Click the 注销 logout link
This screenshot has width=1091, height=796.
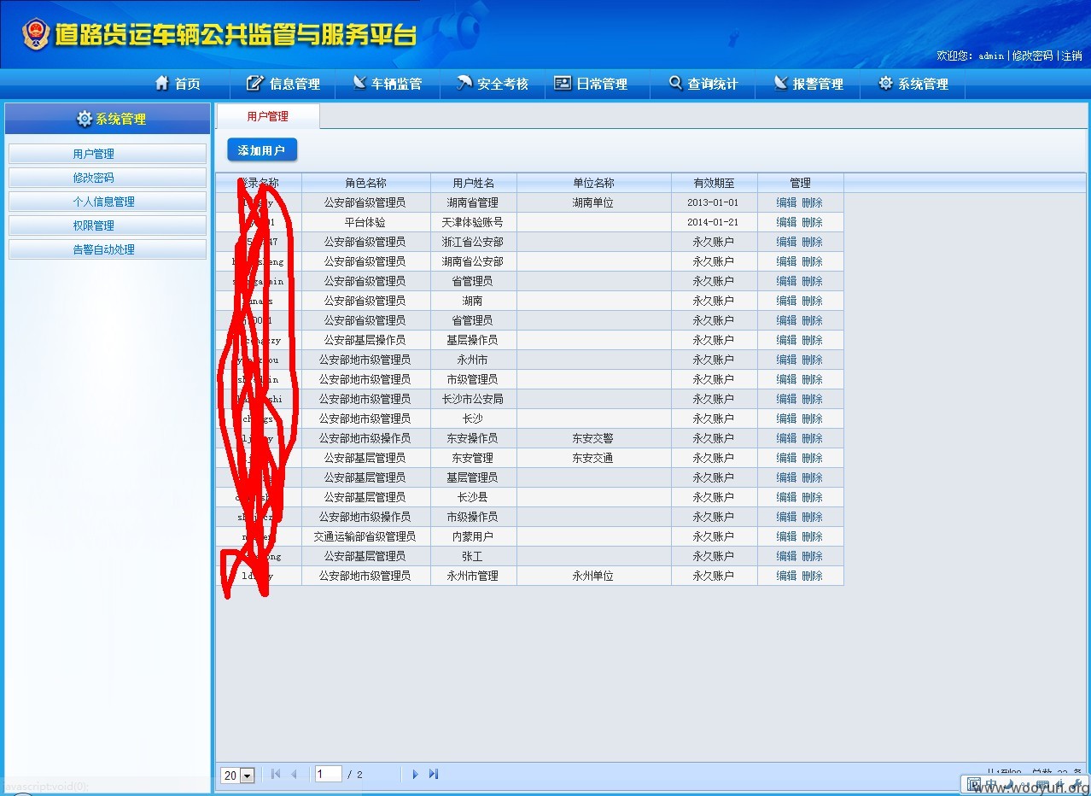pyautogui.click(x=1071, y=56)
